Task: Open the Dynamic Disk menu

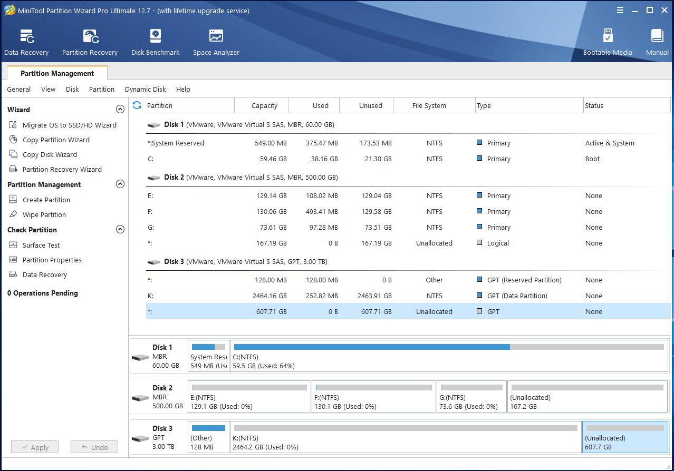Action: 146,89
